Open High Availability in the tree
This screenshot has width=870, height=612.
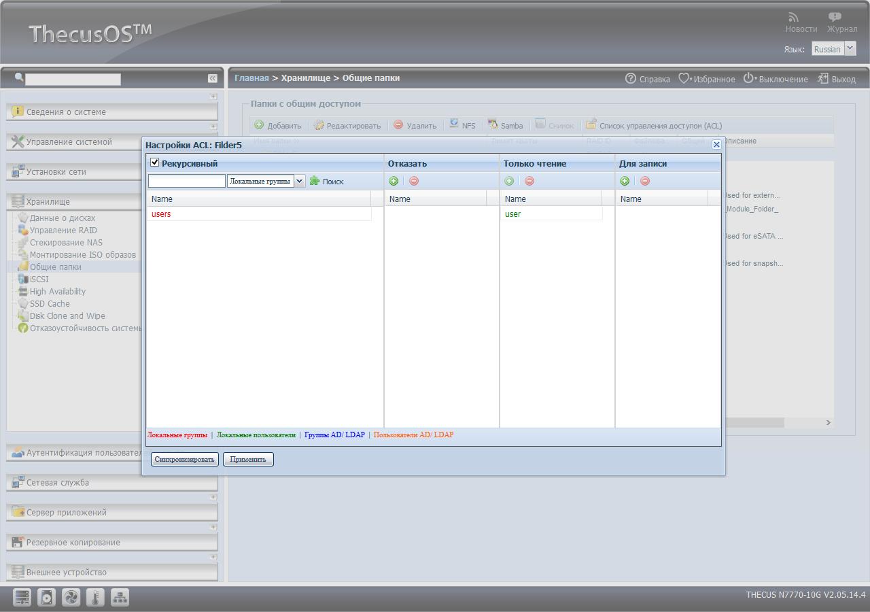(x=58, y=292)
